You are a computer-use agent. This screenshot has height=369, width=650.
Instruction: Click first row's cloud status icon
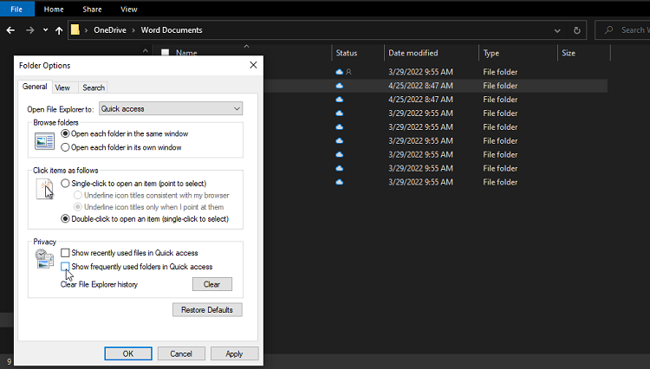(x=340, y=72)
